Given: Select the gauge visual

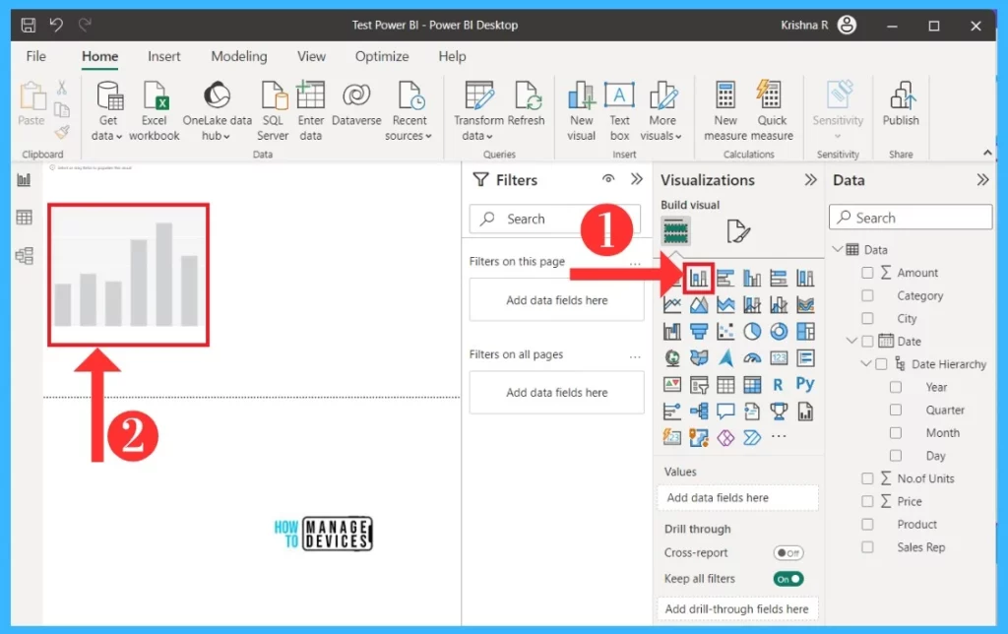Looking at the screenshot, I should [752, 358].
